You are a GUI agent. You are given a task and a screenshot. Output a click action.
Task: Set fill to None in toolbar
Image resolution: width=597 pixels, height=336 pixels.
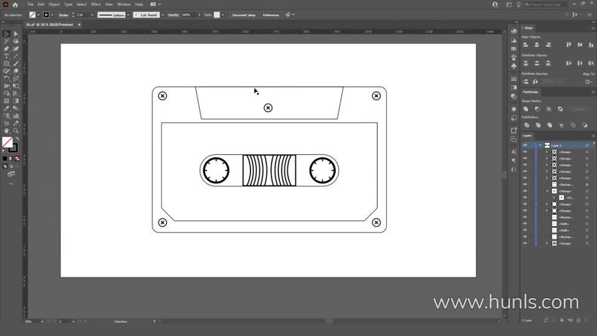[x=17, y=159]
